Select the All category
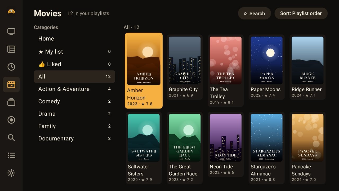Viewport: 339px width, 191px height. tap(74, 77)
